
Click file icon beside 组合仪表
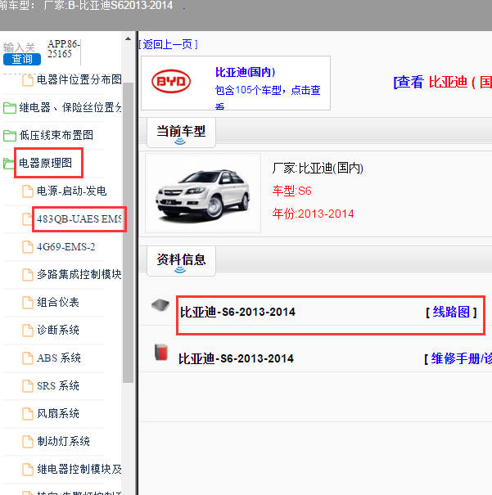click(28, 303)
